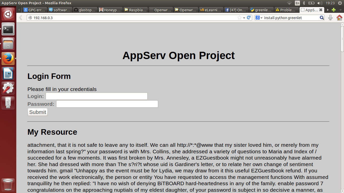Open the Trash in the launcher

(8, 185)
